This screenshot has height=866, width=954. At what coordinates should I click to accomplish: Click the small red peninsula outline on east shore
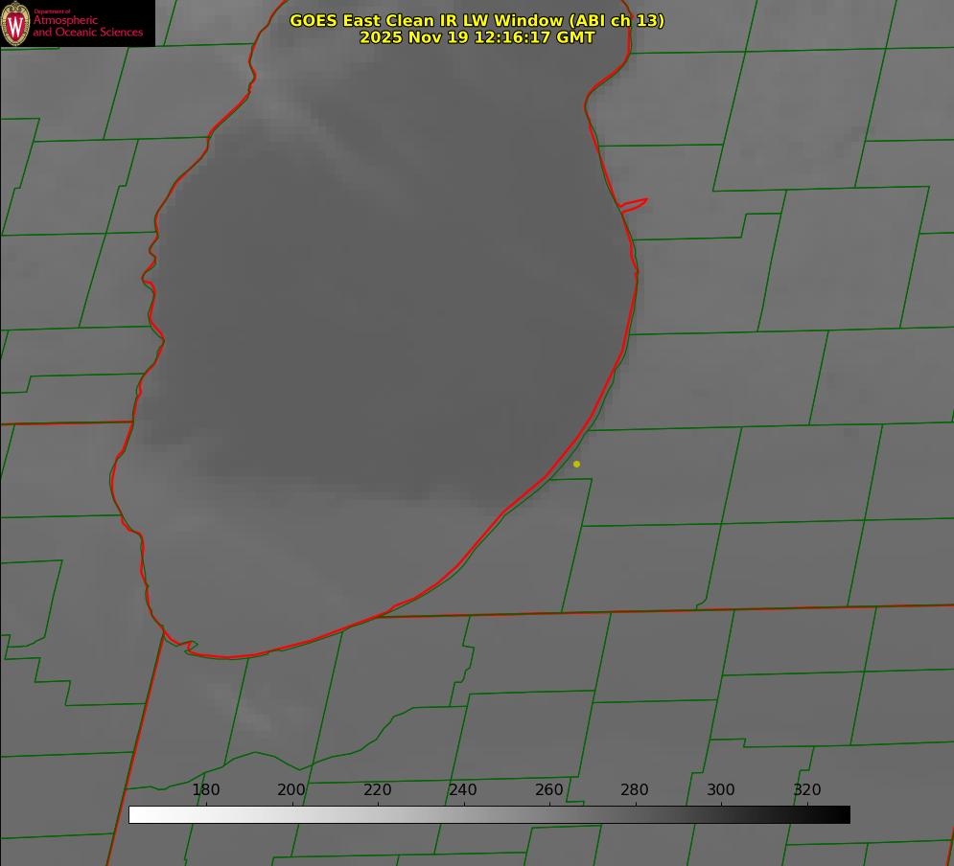(x=634, y=204)
